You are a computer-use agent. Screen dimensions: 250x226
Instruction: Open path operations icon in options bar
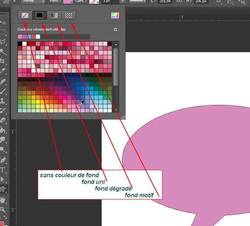tap(219, 2)
